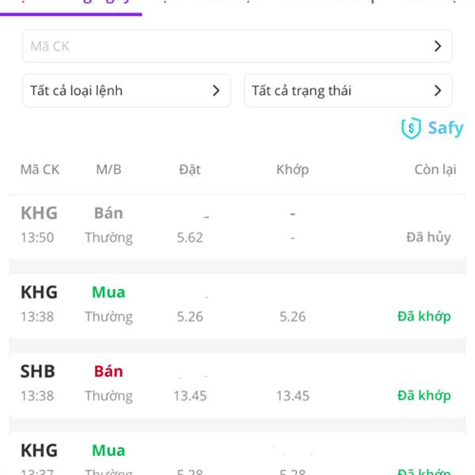
Task: Sort by the Mã CK column header
Action: point(40,169)
